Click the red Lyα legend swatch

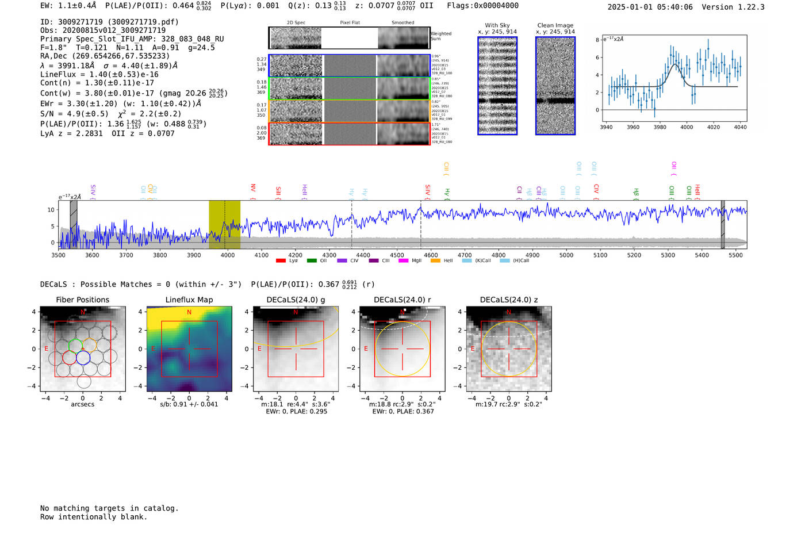pos(281,261)
